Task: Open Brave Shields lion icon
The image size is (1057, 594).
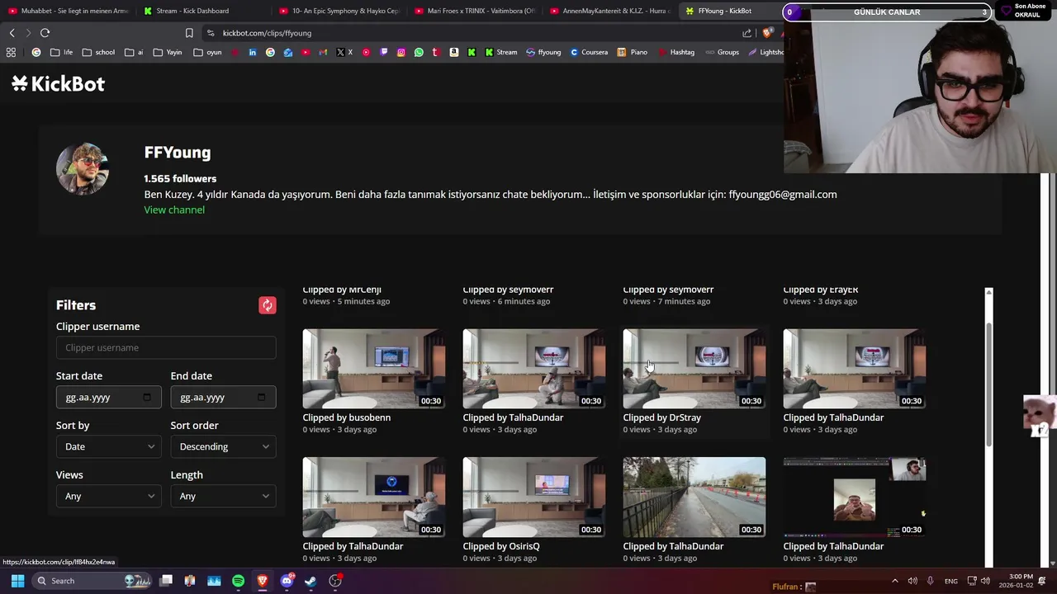Action: 767,33
